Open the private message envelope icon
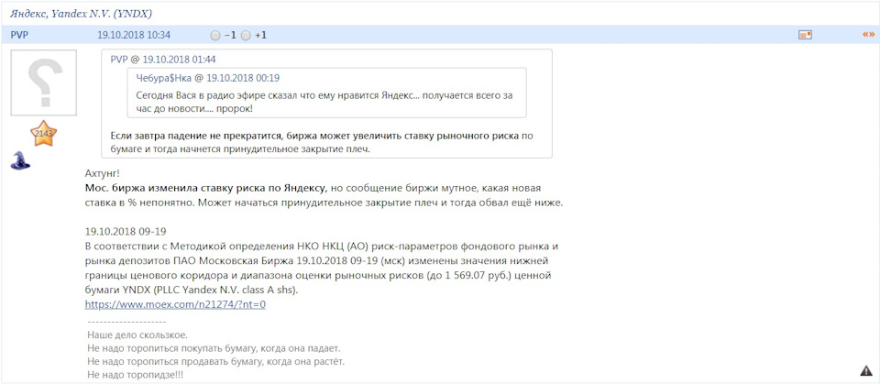 tap(806, 35)
